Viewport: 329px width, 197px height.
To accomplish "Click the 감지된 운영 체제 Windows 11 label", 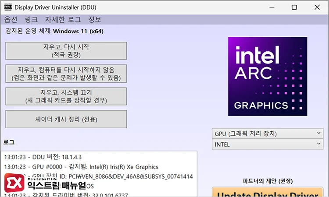I will (x=54, y=31).
